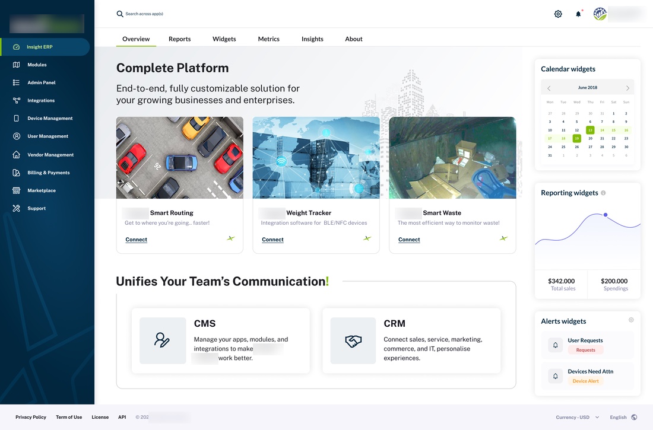The height and width of the screenshot is (430, 653).
Task: Click the Modules map icon
Action: (16, 65)
